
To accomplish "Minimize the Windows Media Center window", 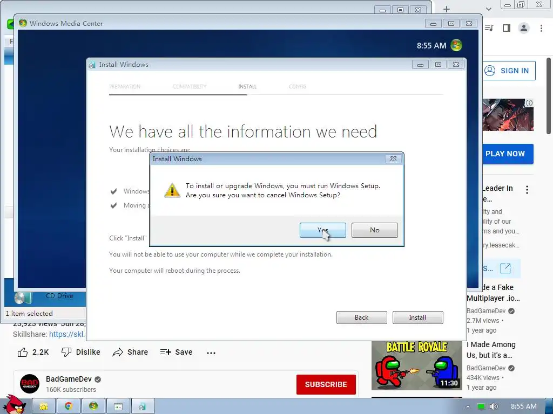I will [433, 24].
